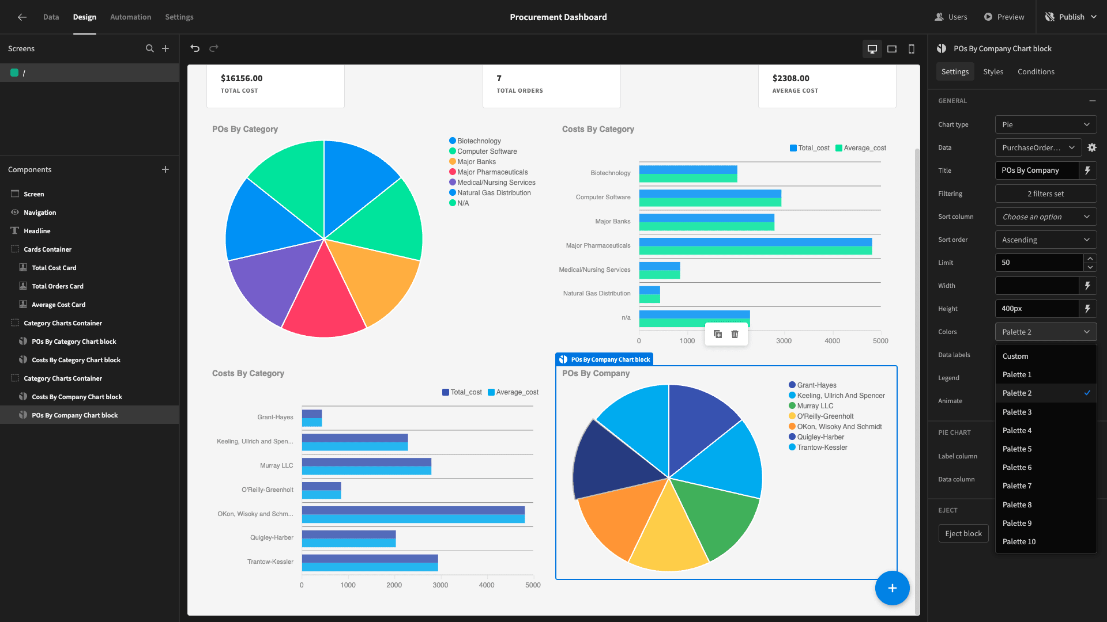Click the blue floating plus button
1107x622 pixels.
[x=893, y=588]
